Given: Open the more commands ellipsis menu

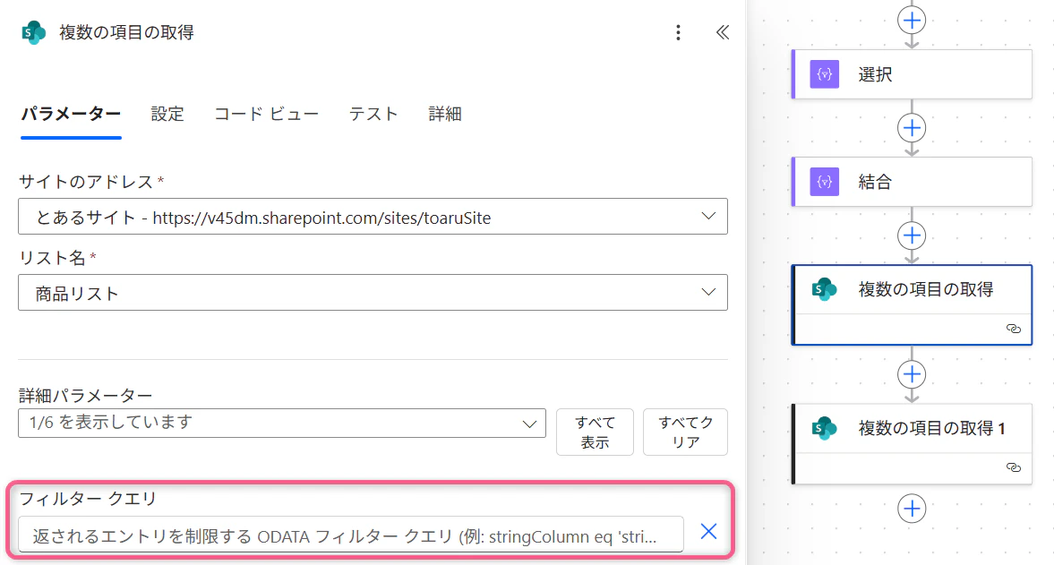Looking at the screenshot, I should coord(678,32).
